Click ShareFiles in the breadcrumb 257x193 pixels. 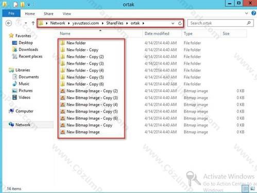(x=115, y=23)
